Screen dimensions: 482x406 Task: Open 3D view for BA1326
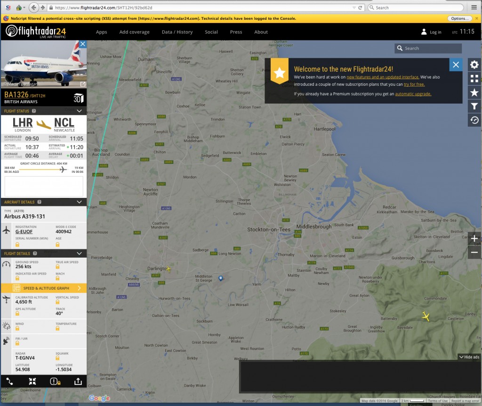(x=79, y=98)
